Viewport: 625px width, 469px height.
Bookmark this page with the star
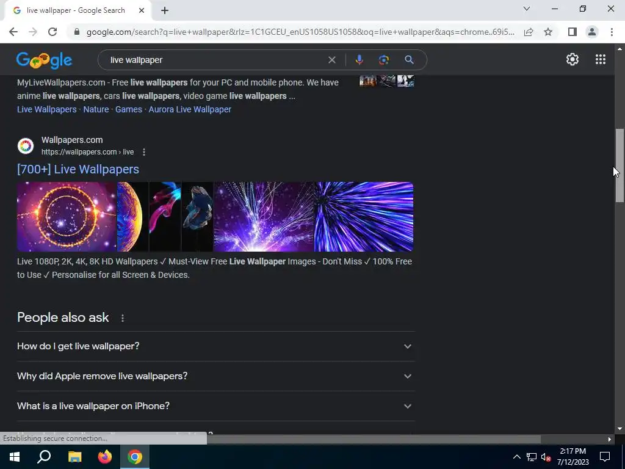pos(548,32)
